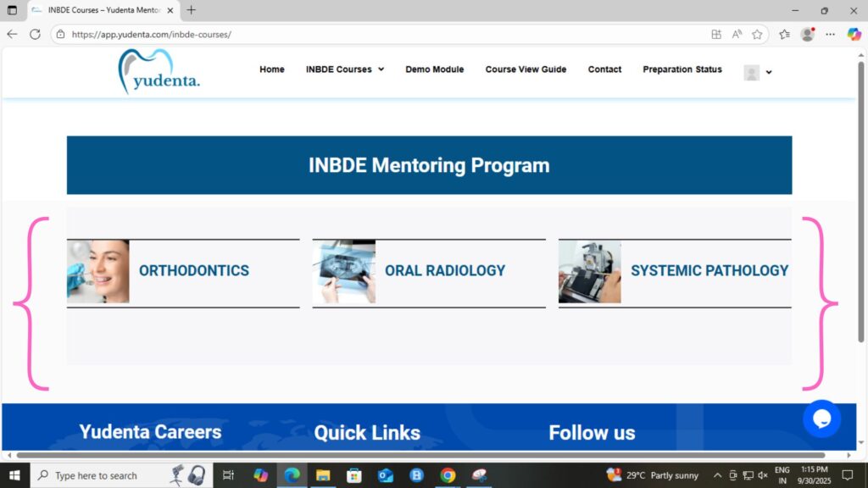Viewport: 868px width, 488px height.
Task: Launch Google Chrome from the taskbar
Action: click(448, 475)
